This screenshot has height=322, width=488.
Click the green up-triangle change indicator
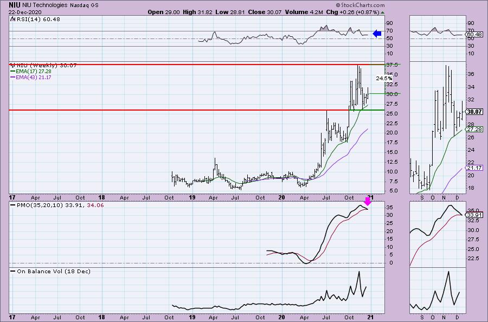pos(382,12)
